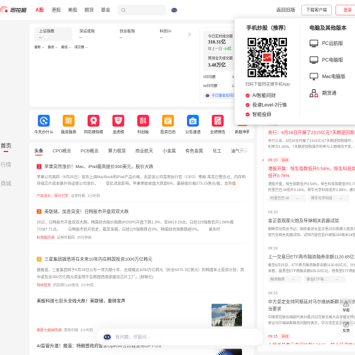The image size is (355, 355).
Task: Expand more indices with the right chevron
Action: [189, 34]
